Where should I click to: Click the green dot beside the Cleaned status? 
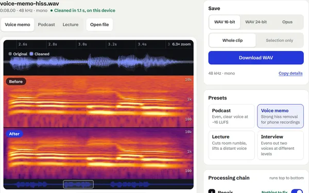coord(51,11)
